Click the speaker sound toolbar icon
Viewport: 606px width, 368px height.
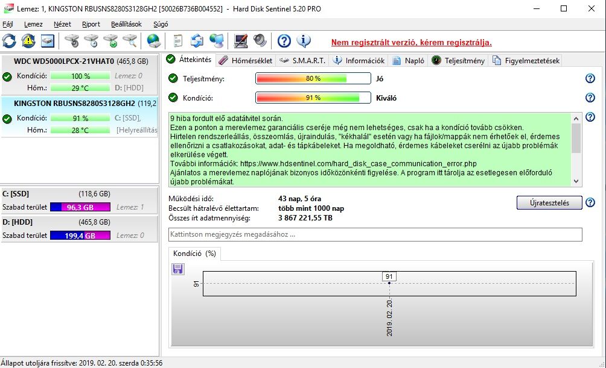(x=260, y=41)
